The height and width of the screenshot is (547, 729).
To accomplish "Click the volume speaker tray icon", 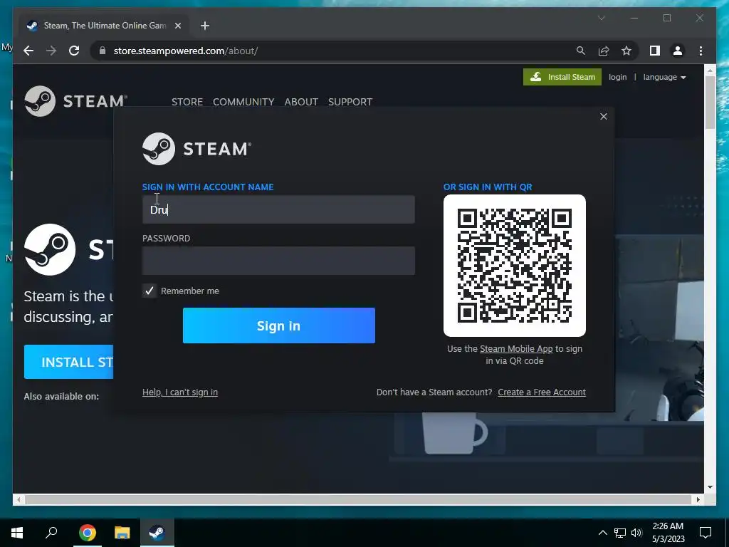I will [636, 533].
